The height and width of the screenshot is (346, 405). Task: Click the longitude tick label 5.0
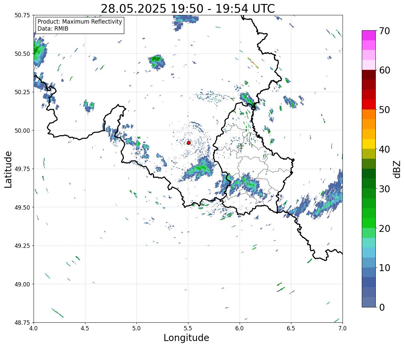coord(137,328)
